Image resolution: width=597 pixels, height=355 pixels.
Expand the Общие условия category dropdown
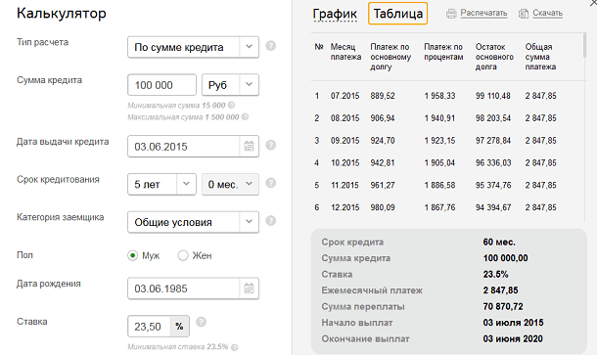point(249,222)
